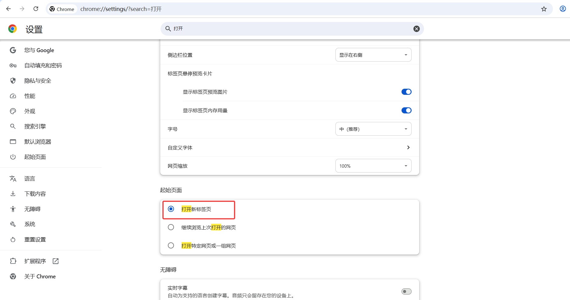
Task: Open 自动填充和密码 via key icon
Action: click(x=13, y=65)
